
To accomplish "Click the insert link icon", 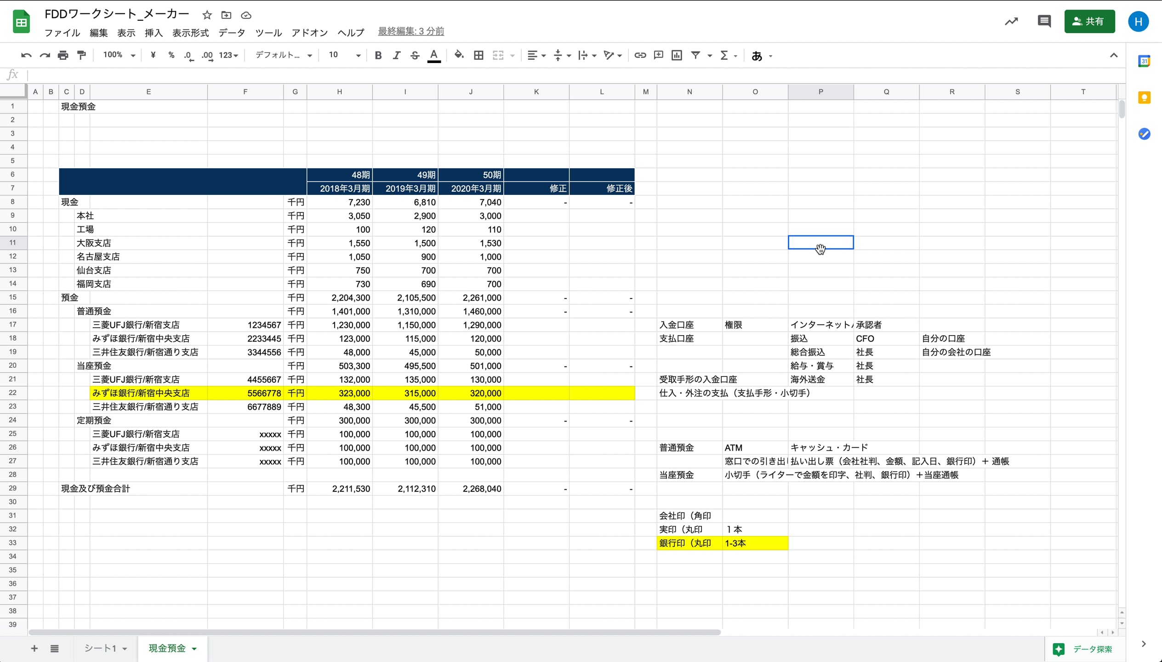I will (640, 56).
